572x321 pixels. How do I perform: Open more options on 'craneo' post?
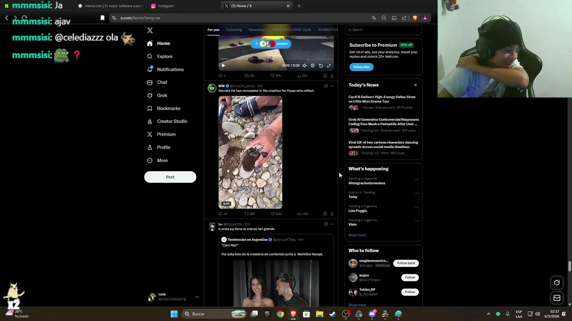tap(332, 224)
